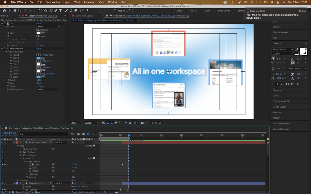Select the Pen tool
Screen dimensions: 311x194
coord(55,11)
